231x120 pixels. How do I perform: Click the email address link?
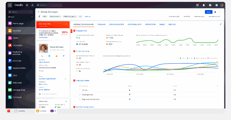(x=47, y=79)
